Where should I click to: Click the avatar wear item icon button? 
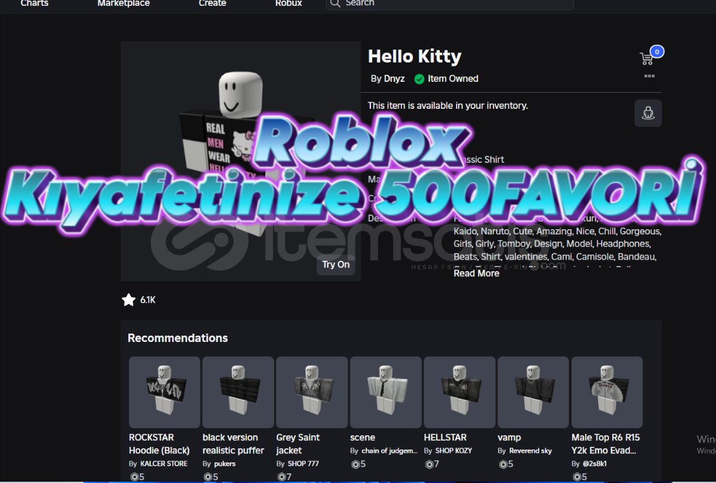(x=648, y=113)
